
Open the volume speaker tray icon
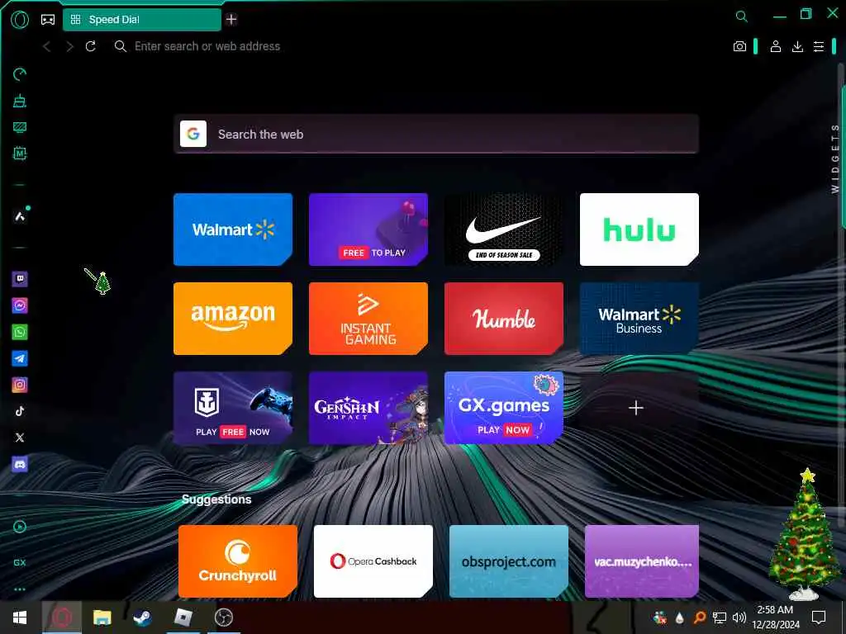click(739, 617)
